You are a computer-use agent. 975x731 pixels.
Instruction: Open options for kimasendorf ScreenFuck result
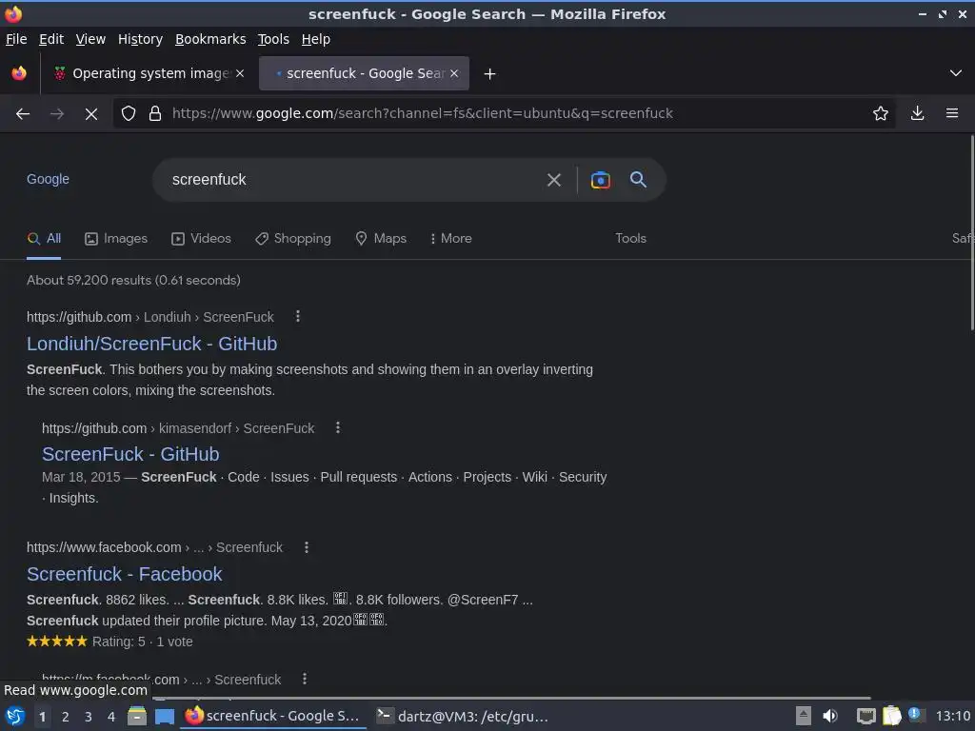[338, 427]
